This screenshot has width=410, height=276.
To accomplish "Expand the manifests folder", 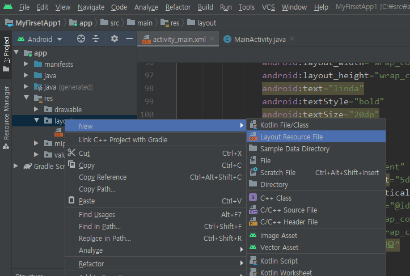I will pyautogui.click(x=26, y=64).
